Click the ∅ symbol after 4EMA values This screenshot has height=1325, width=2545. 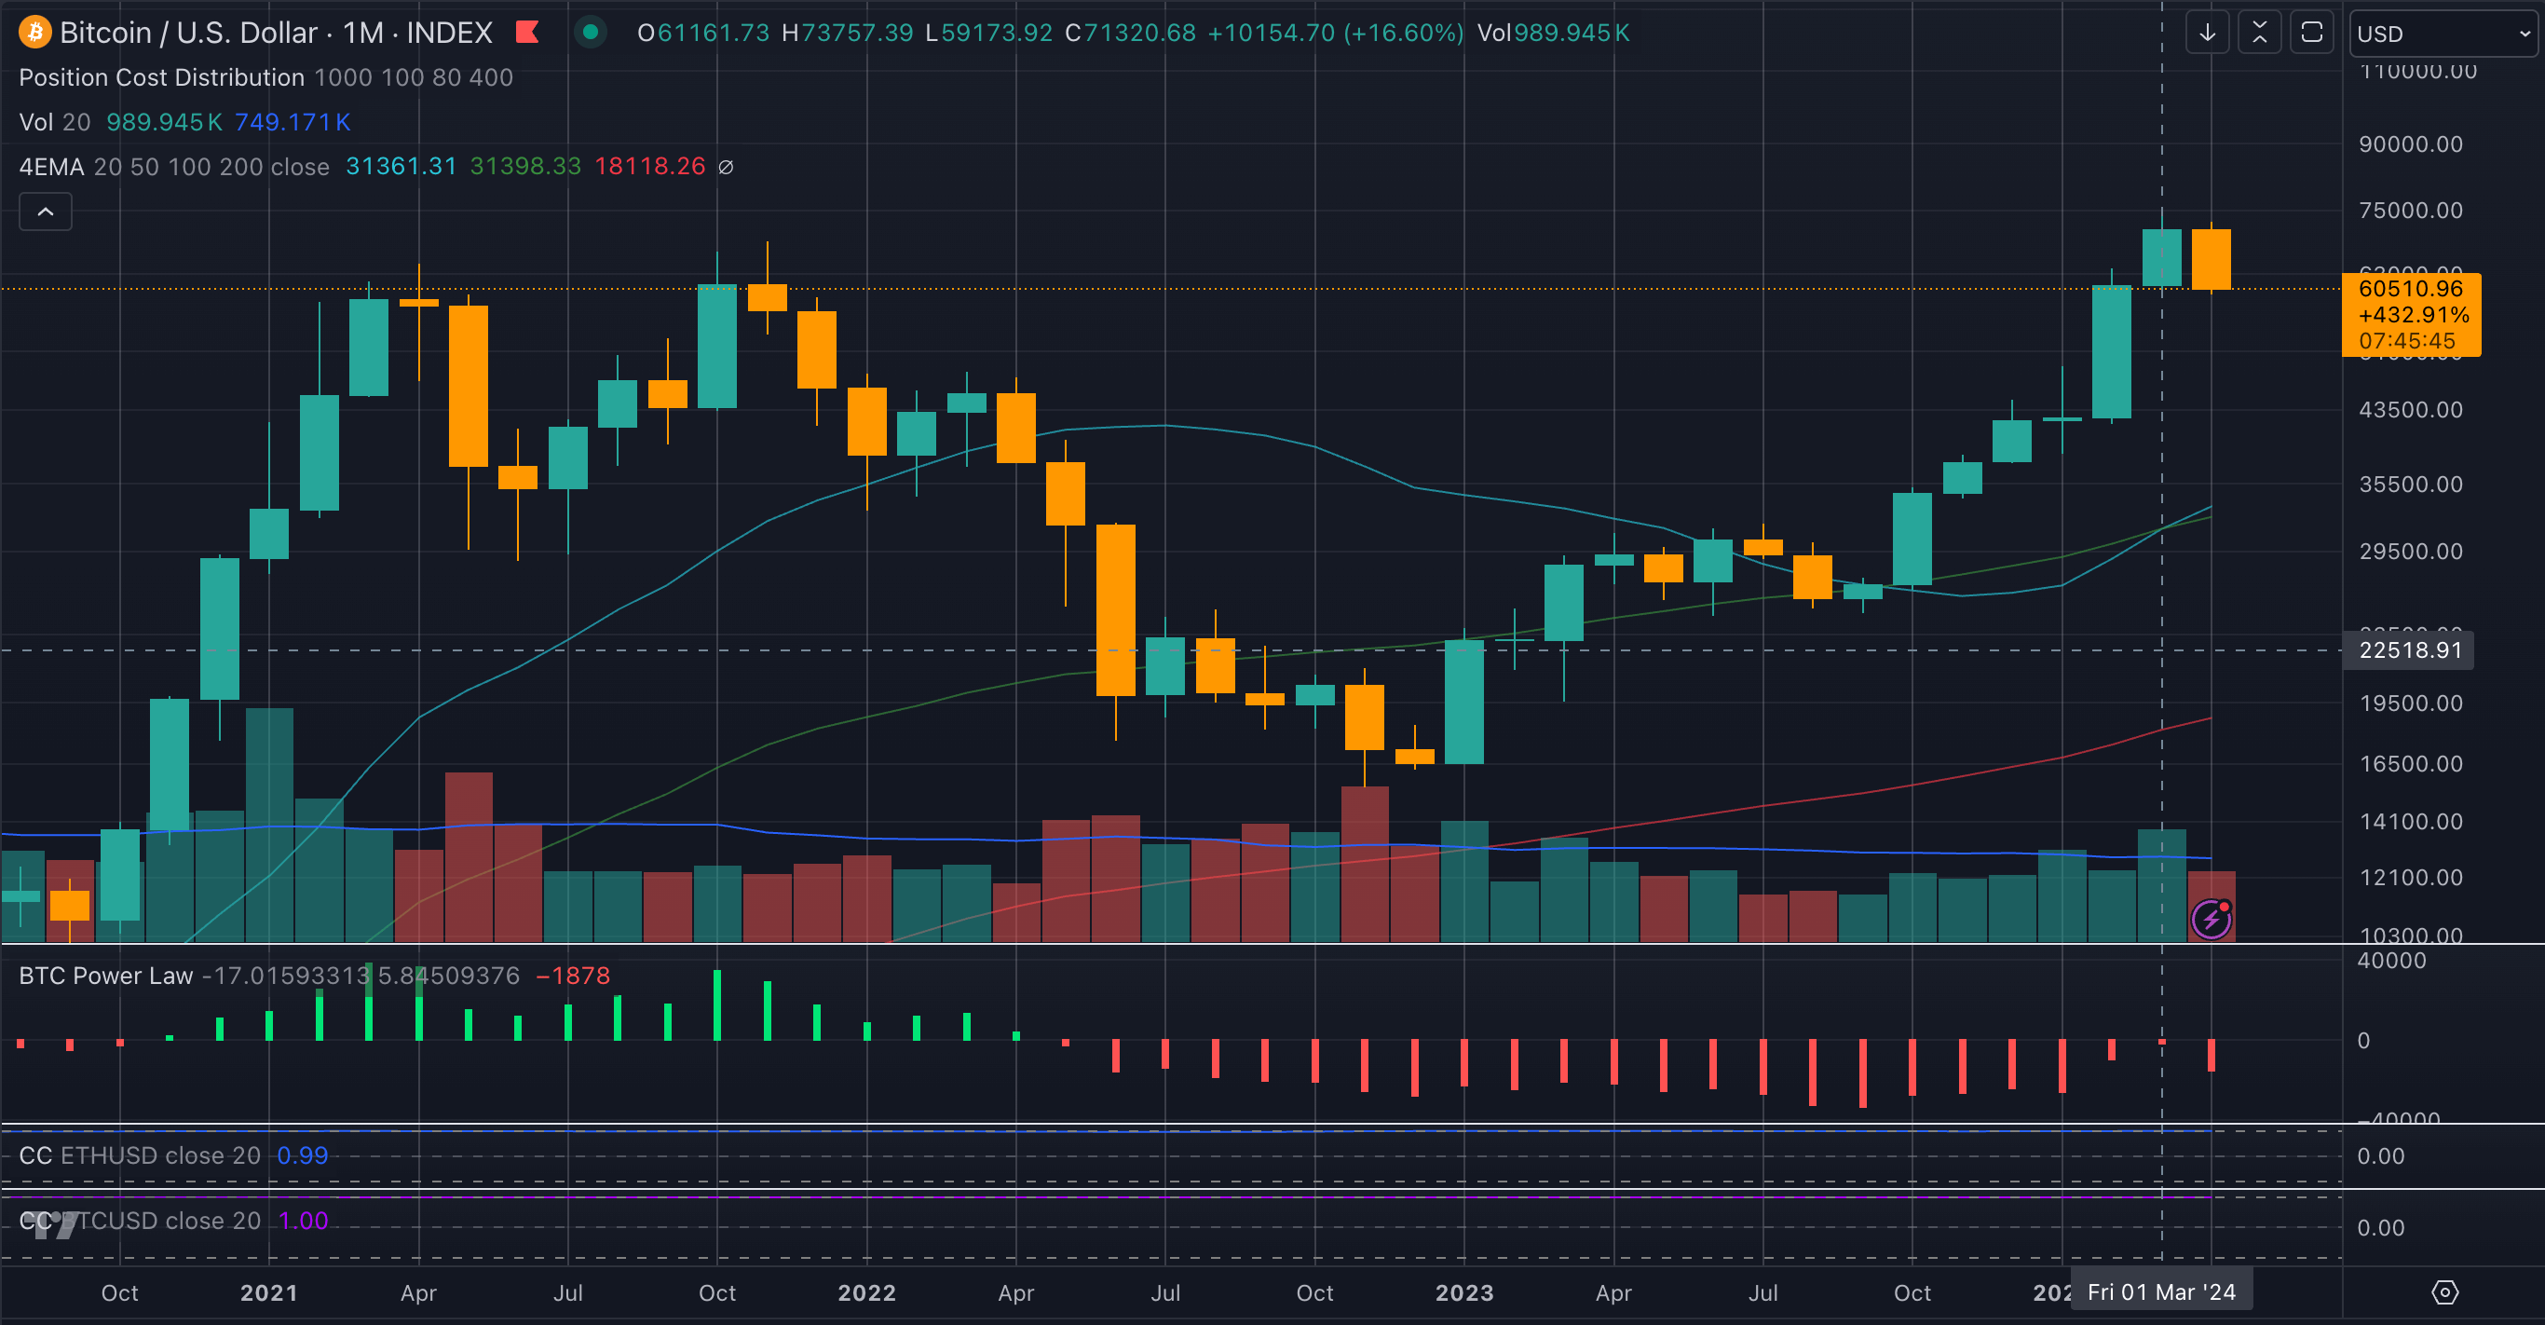727,167
